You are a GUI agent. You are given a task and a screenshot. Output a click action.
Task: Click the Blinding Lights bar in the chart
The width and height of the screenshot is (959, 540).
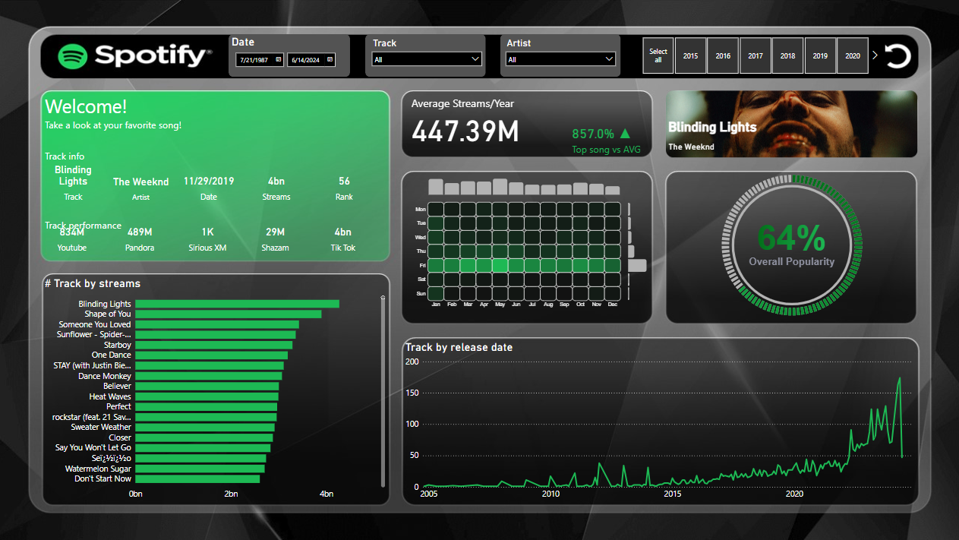tap(237, 304)
